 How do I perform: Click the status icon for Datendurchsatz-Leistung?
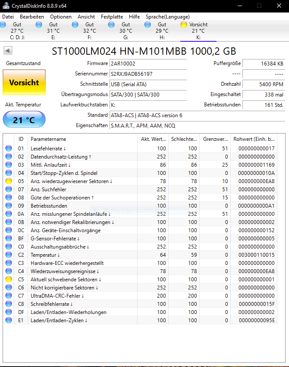(9, 156)
